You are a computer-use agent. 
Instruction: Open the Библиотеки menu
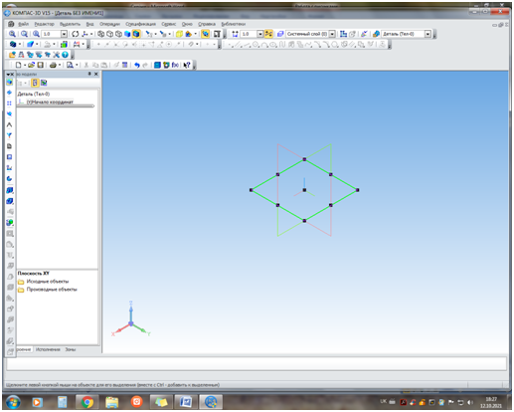coord(233,24)
